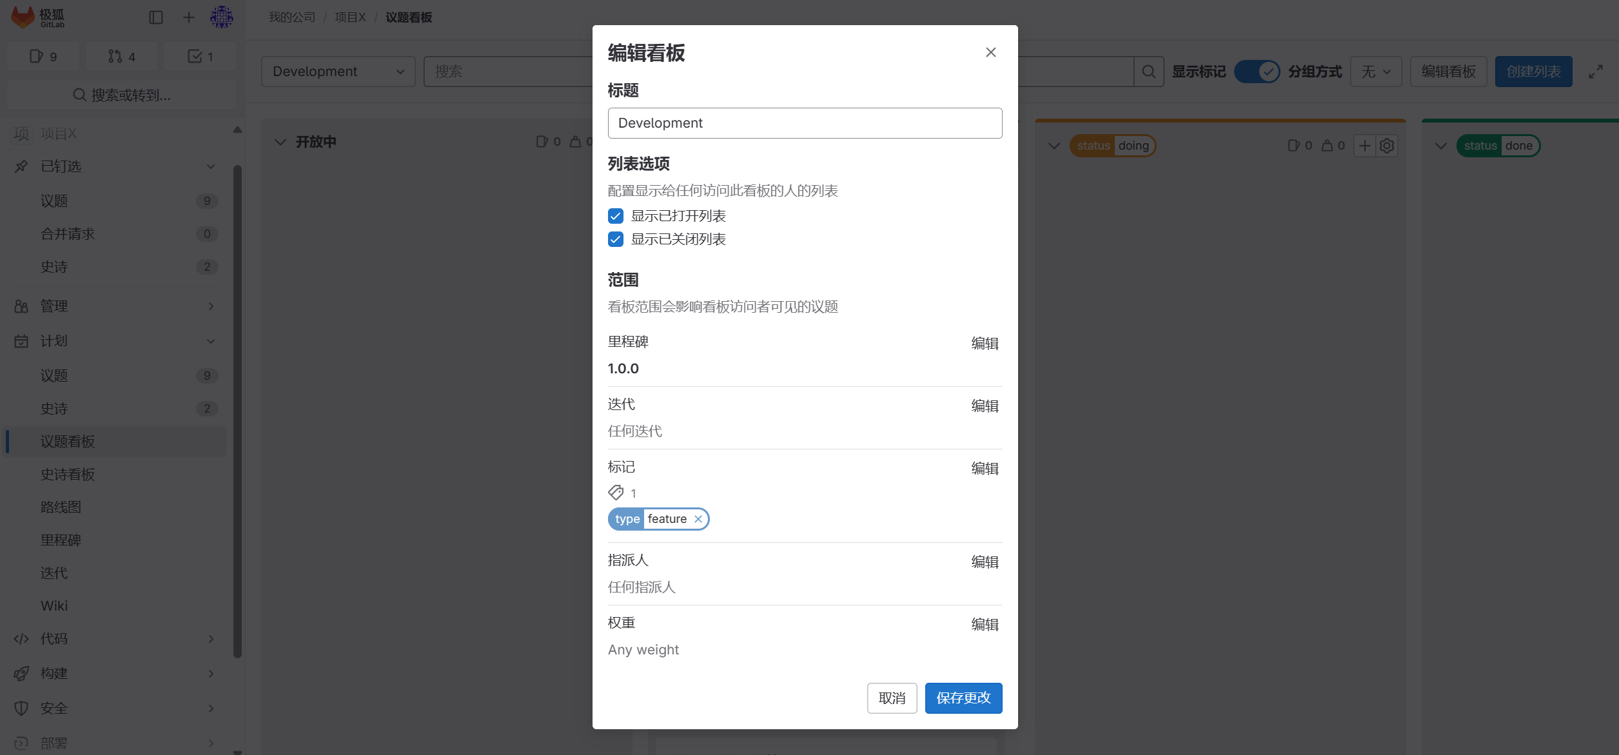
Task: Switch to 史诗看板 in the sidebar
Action: coord(68,475)
